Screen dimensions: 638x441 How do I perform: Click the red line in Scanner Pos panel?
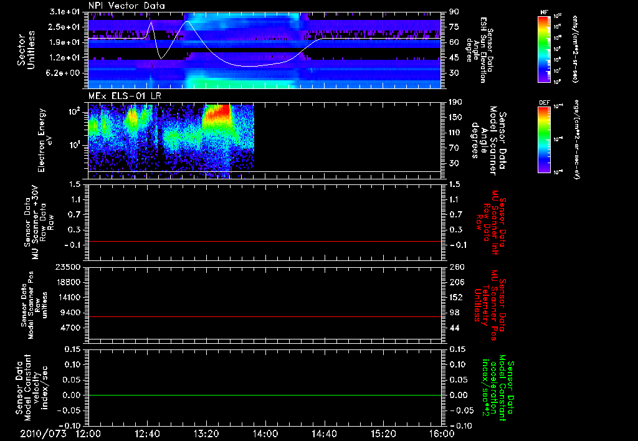coord(265,316)
